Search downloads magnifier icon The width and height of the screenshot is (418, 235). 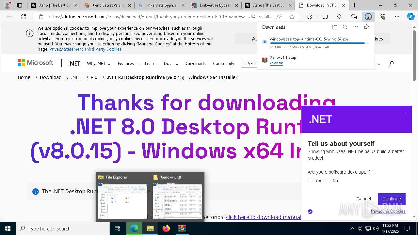pos(345,27)
